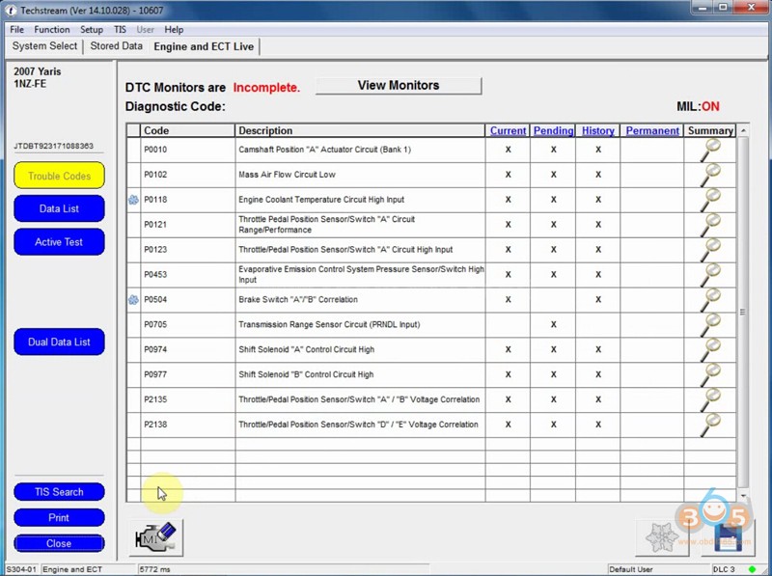This screenshot has width=772, height=576.
Task: Click the MIL ON indicator text
Action: tap(698, 106)
